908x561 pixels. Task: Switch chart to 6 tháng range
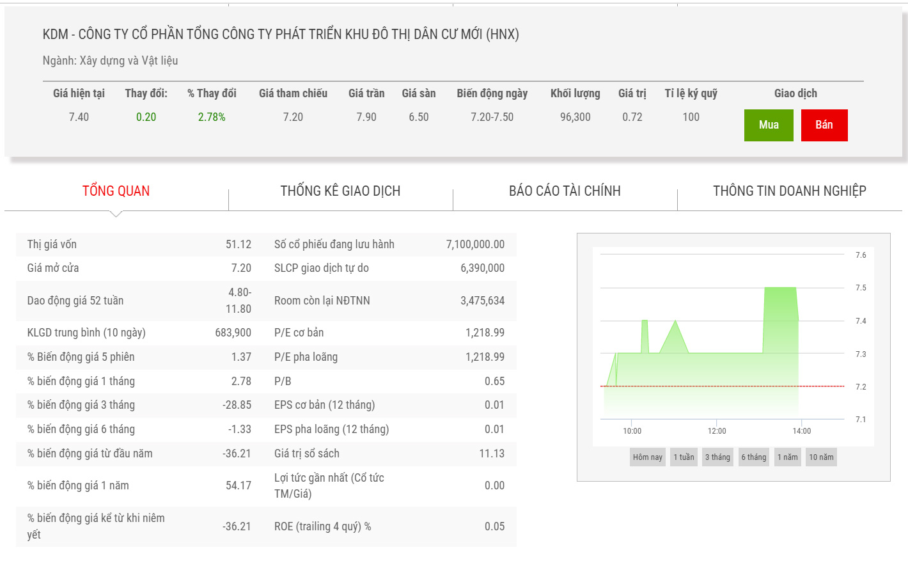753,457
